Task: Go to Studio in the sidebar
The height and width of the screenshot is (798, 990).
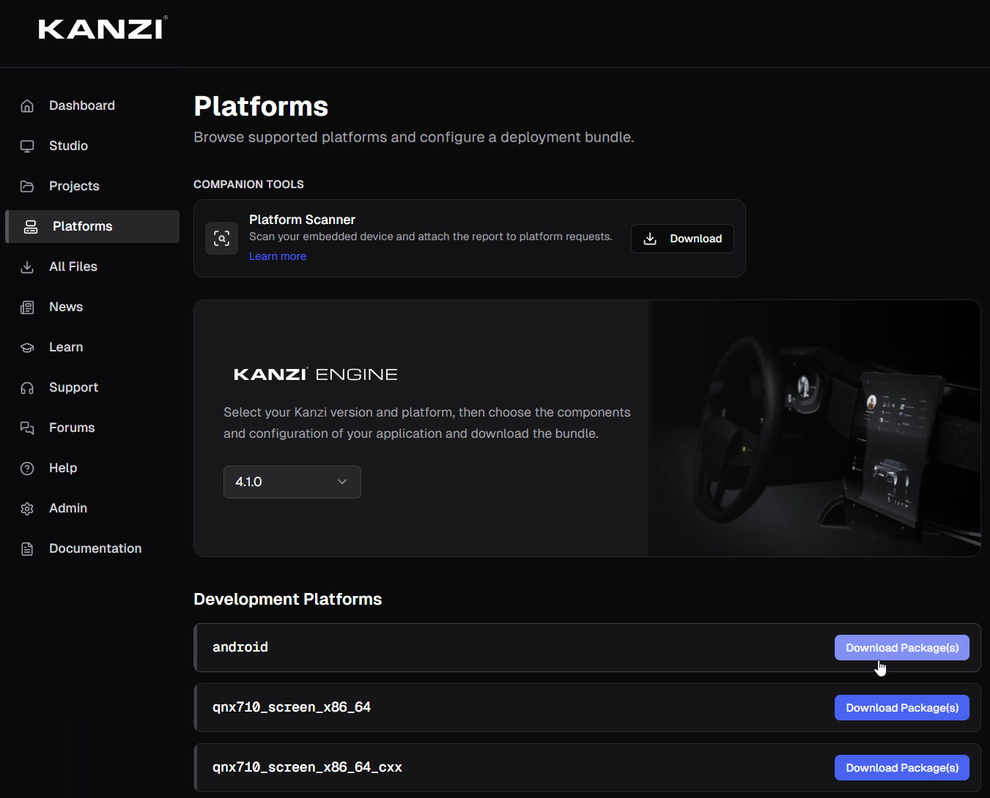Action: click(92, 146)
